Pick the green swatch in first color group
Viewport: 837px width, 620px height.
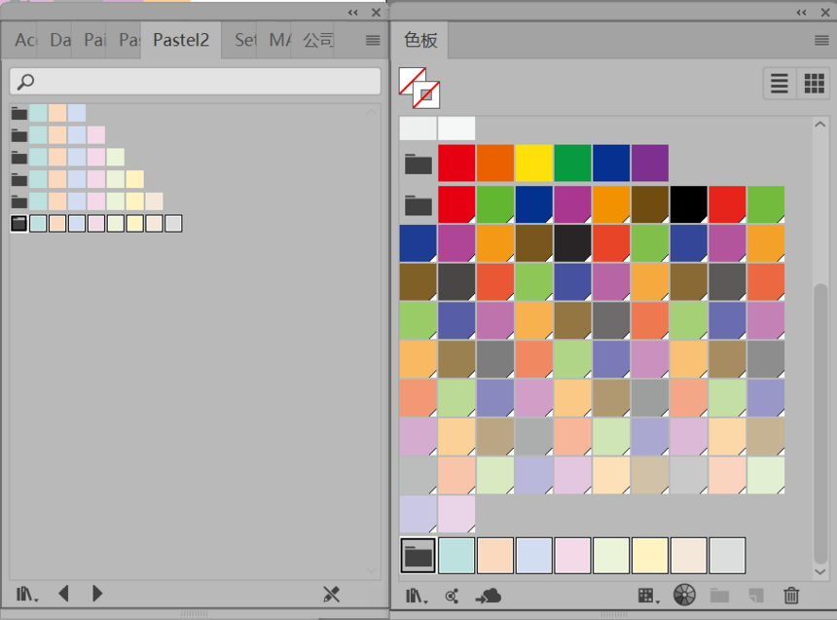click(573, 163)
